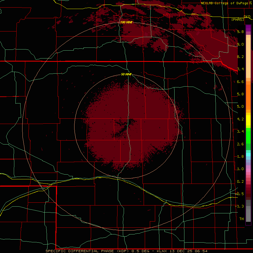Click the "NEXLAB-College of DuPage" header text

(x=225, y=3)
